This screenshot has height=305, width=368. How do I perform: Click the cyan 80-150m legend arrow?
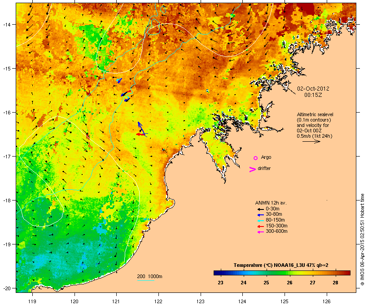(260, 221)
